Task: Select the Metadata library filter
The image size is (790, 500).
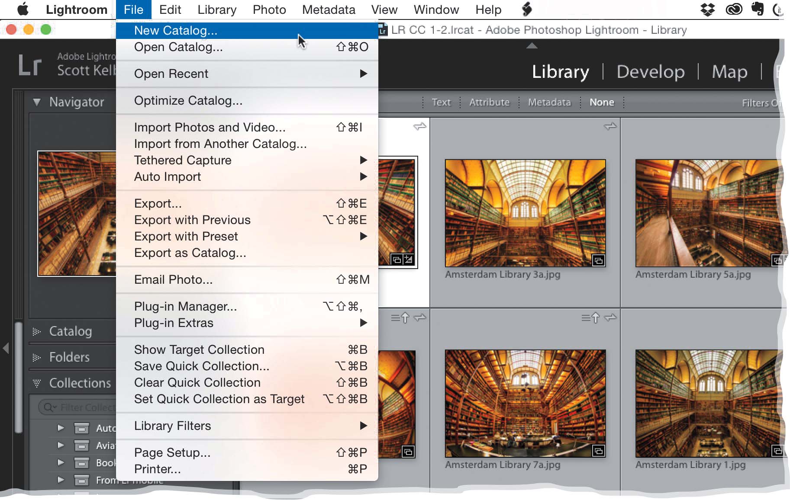Action: (549, 103)
